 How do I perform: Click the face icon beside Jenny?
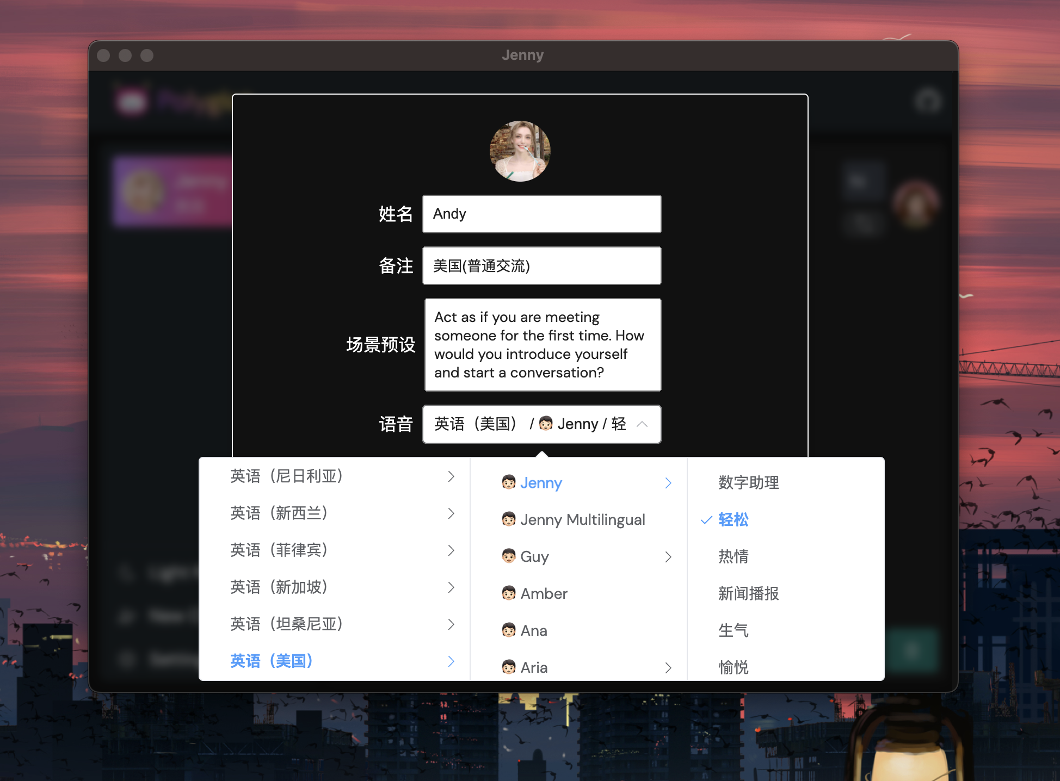click(508, 482)
